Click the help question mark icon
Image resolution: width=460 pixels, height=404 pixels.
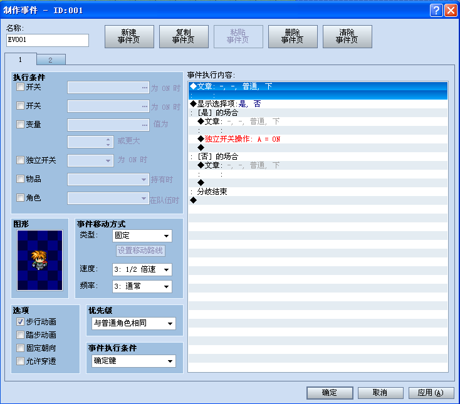point(436,11)
